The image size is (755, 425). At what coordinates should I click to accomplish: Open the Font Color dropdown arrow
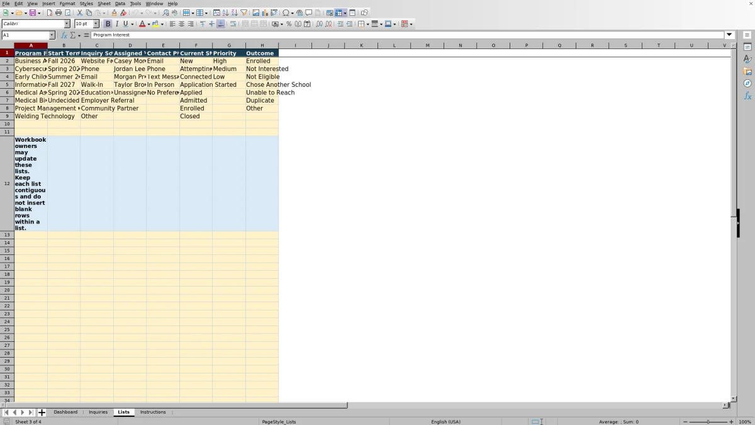[x=148, y=24]
